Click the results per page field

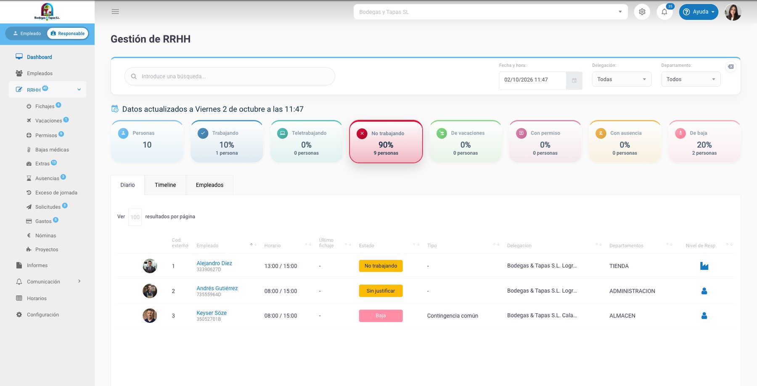pyautogui.click(x=135, y=217)
